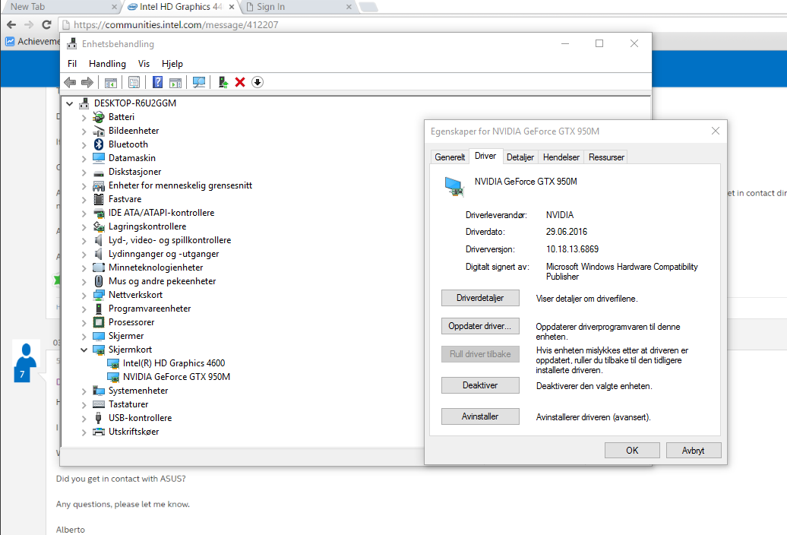Click the update driver toolbar icon
The height and width of the screenshot is (535, 787).
coord(223,82)
